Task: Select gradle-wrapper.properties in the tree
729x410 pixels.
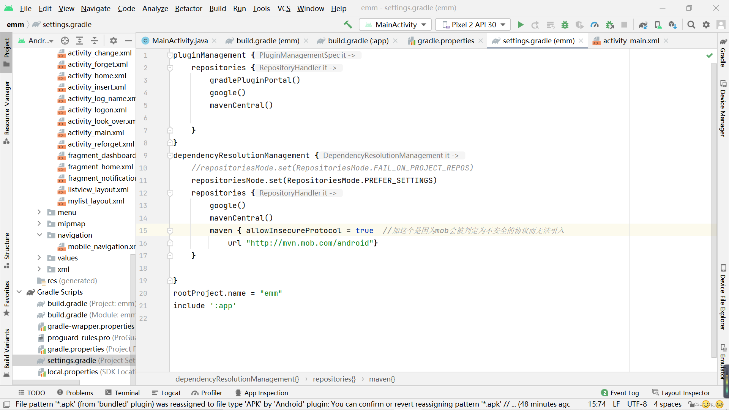Action: pyautogui.click(x=86, y=326)
